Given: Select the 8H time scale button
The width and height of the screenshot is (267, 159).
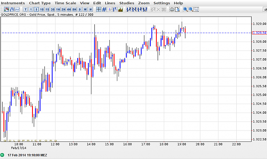Looking at the screenshot, I should [x=74, y=9].
